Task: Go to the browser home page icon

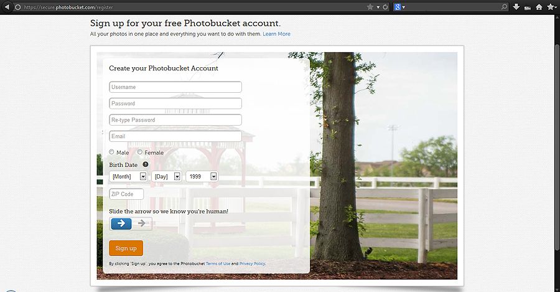Action: click(539, 7)
